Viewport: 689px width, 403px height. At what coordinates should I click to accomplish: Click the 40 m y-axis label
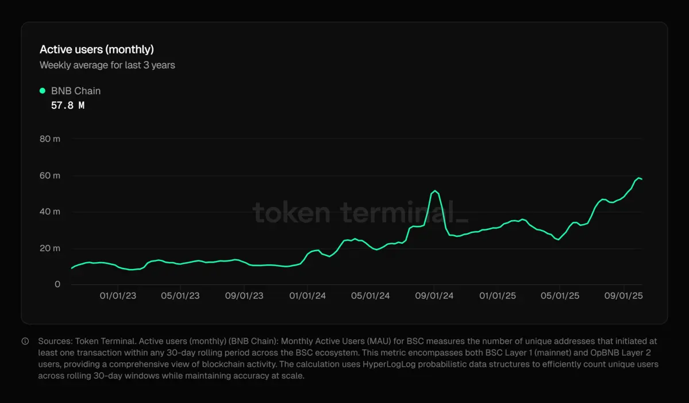point(49,212)
